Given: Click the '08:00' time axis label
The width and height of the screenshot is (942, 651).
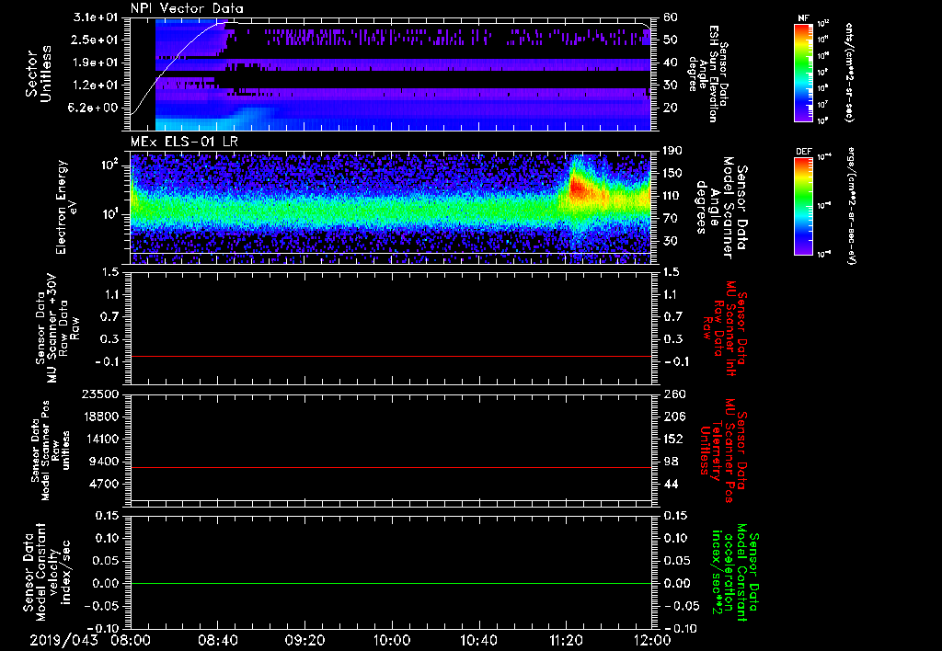Looking at the screenshot, I should (131, 641).
